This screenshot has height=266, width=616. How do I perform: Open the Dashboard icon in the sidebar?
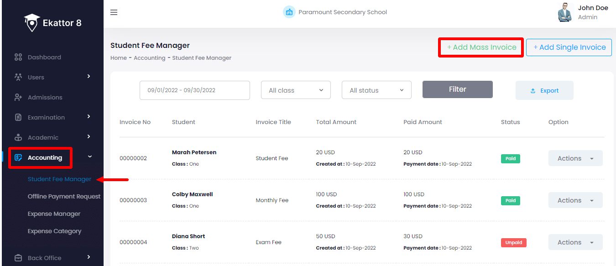18,57
